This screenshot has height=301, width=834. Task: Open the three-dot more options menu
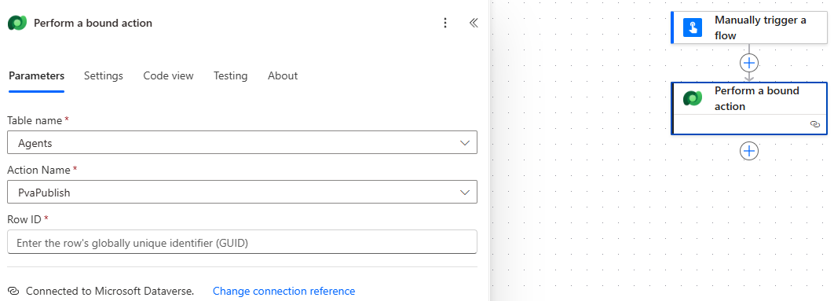[x=445, y=23]
